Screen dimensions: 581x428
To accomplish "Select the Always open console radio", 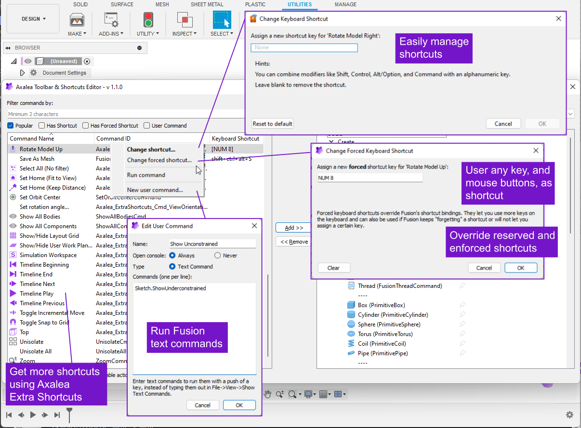I will pos(172,256).
